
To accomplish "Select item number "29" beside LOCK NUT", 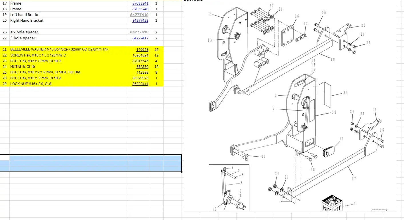I will [5, 84].
